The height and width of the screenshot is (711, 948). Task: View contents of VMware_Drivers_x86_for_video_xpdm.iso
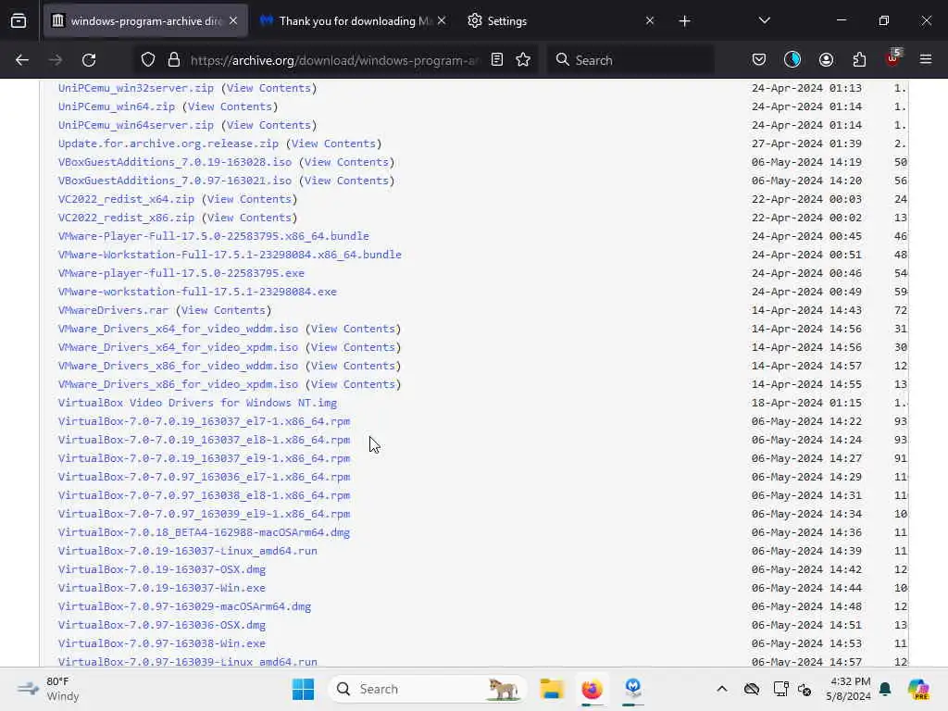click(354, 384)
